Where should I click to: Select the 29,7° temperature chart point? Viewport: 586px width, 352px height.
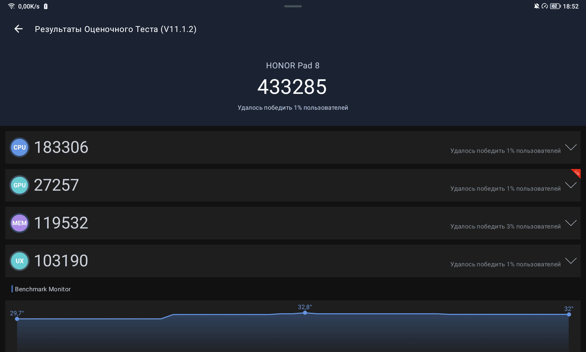17,319
